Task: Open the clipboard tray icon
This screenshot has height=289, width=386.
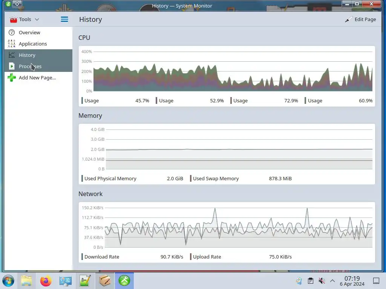Action: (x=311, y=281)
